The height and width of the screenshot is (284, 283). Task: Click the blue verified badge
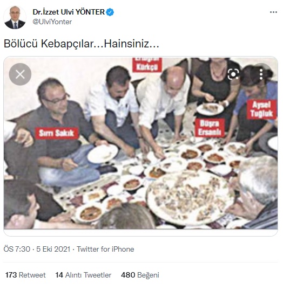coord(110,12)
